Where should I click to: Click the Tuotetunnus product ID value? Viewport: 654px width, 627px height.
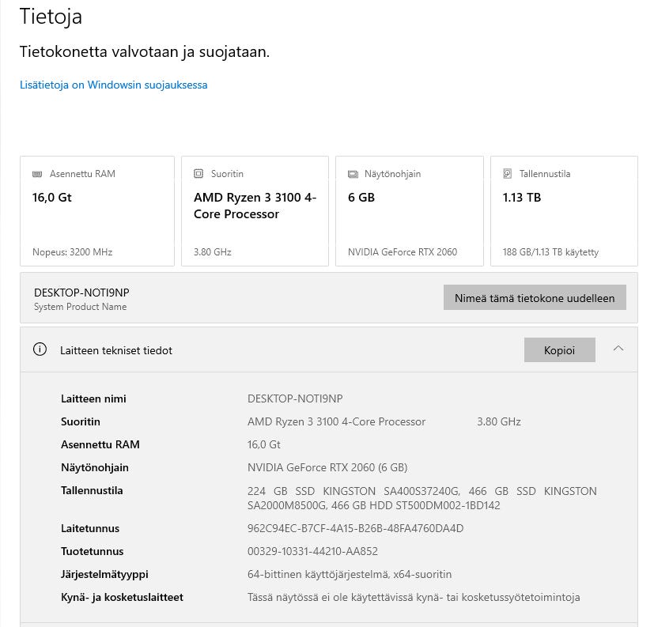[312, 552]
